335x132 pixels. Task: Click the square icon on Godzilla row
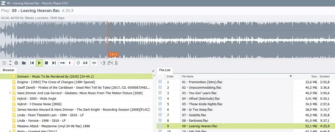160,115
